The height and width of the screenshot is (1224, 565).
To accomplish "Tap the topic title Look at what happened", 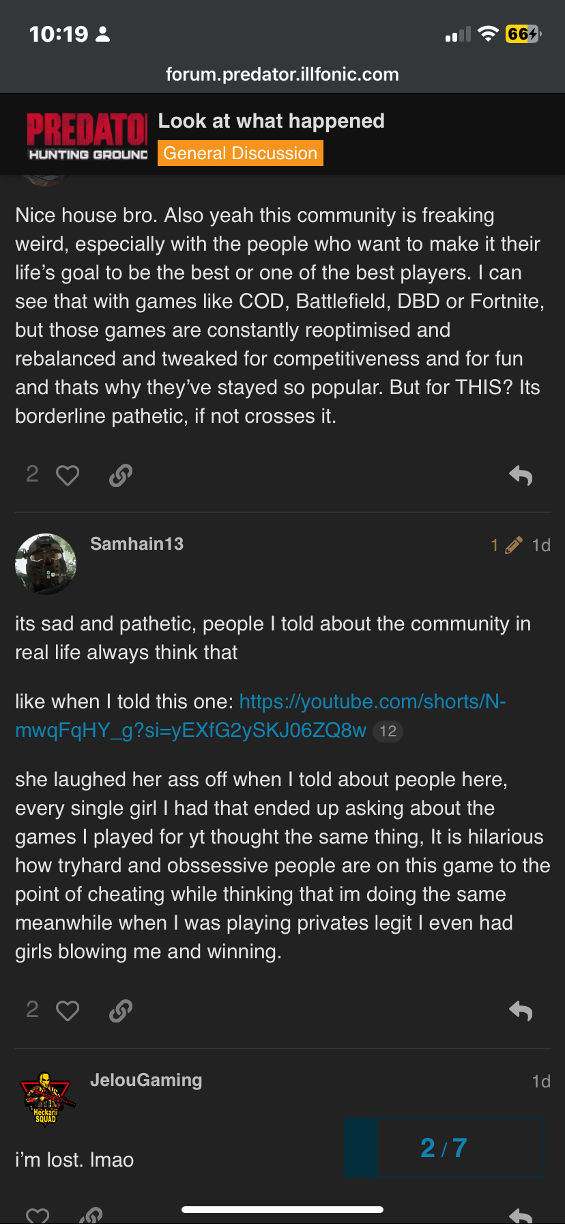I will 272,121.
